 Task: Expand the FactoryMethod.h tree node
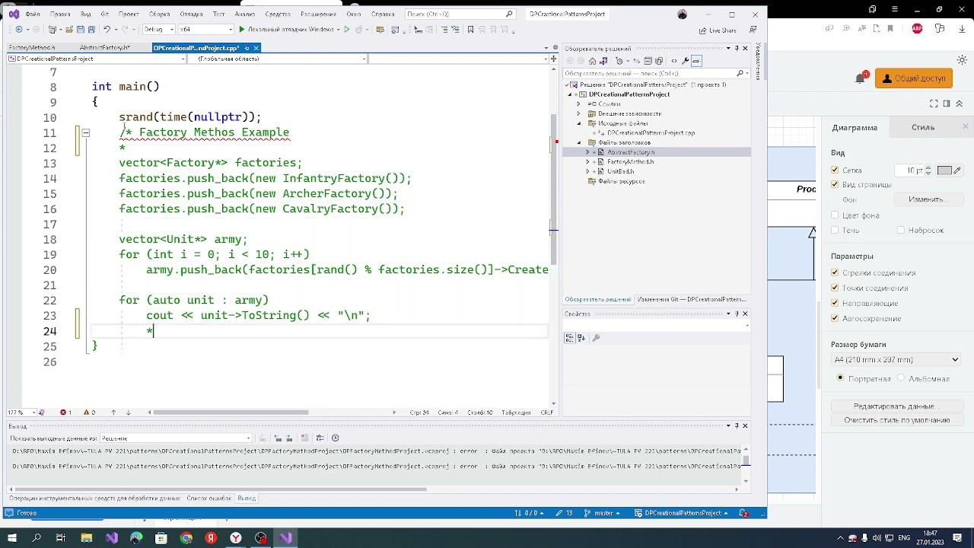pyautogui.click(x=587, y=162)
